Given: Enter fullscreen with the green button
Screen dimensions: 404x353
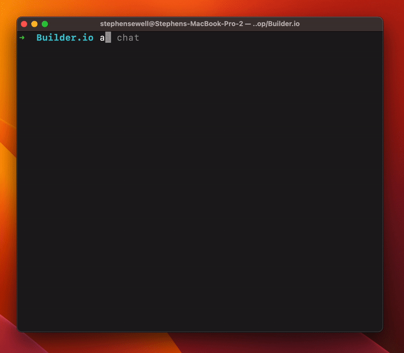Looking at the screenshot, I should pos(45,23).
